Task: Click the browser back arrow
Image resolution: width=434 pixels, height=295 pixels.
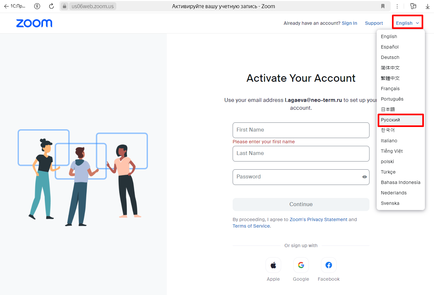Action: [x=6, y=6]
